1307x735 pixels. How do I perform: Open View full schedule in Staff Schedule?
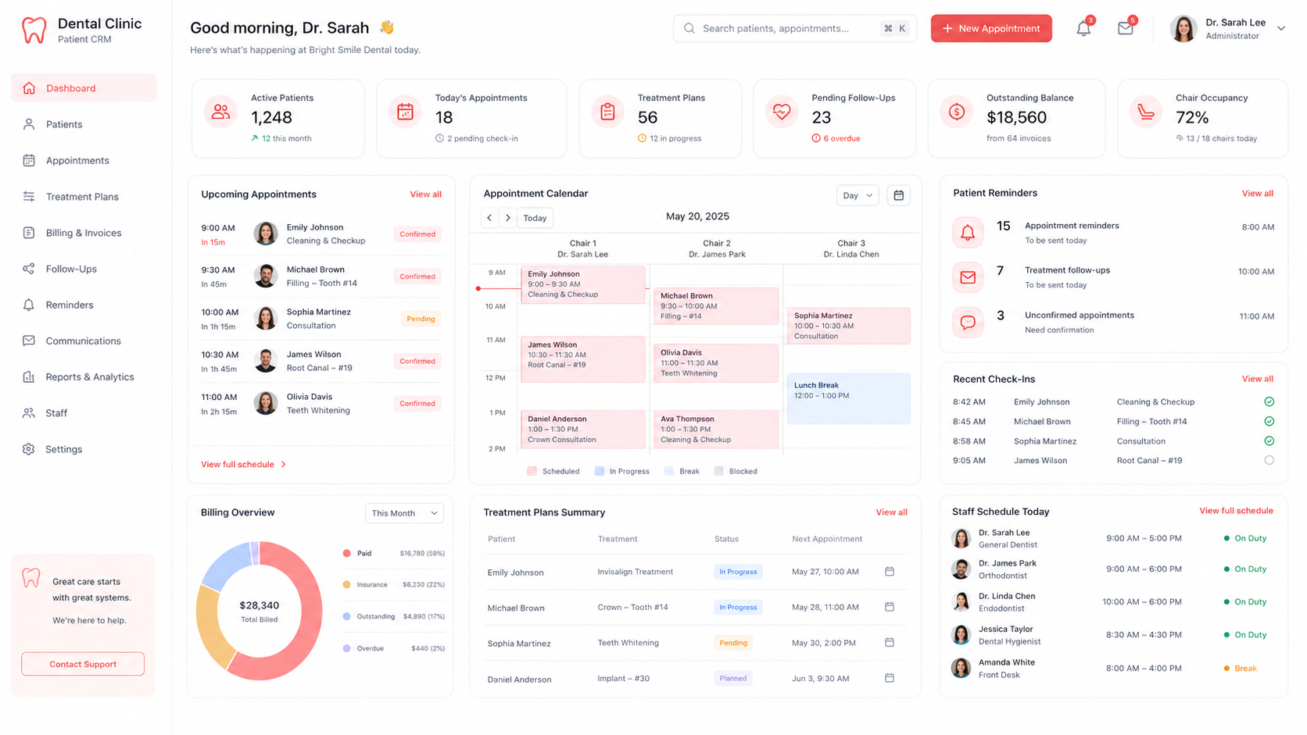[x=1237, y=511]
